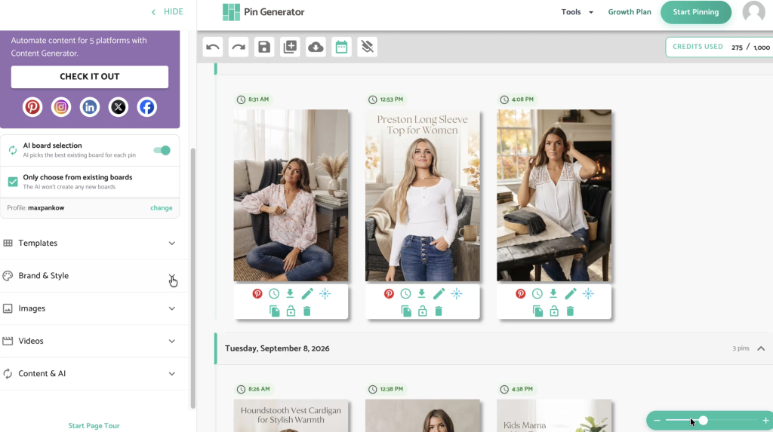Download the 4:08 PM pin image
773x432 pixels.
[553, 293]
